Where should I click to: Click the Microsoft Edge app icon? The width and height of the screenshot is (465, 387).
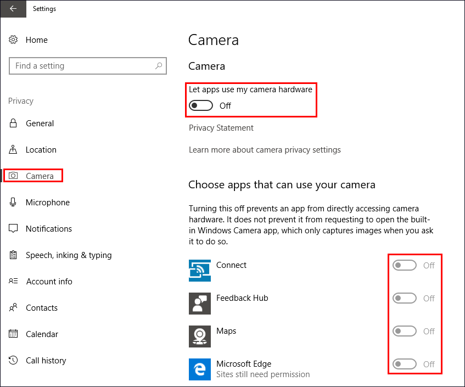(x=200, y=369)
